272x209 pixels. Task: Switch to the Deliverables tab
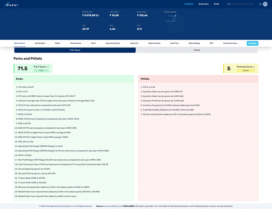click(x=40, y=43)
